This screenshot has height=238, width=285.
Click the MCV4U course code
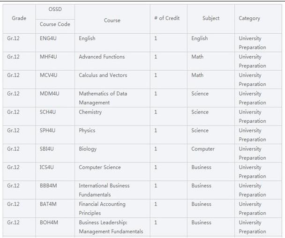[x=49, y=75]
